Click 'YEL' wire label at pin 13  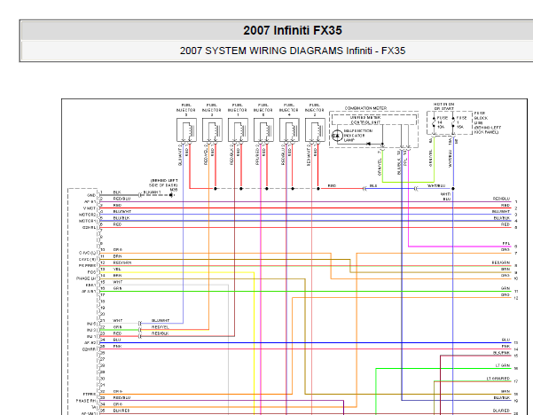pos(117,270)
